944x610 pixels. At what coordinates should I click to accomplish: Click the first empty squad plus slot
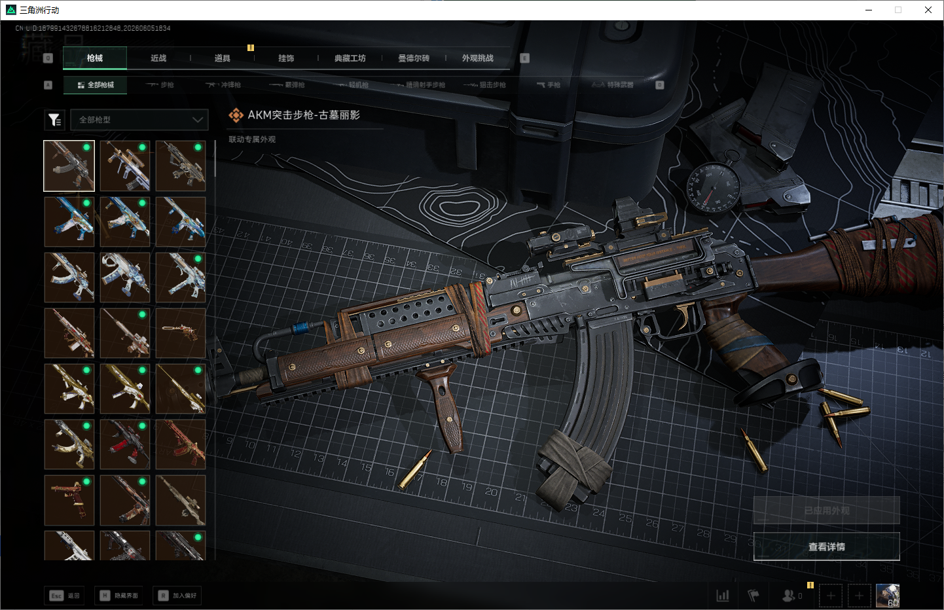[x=831, y=596]
